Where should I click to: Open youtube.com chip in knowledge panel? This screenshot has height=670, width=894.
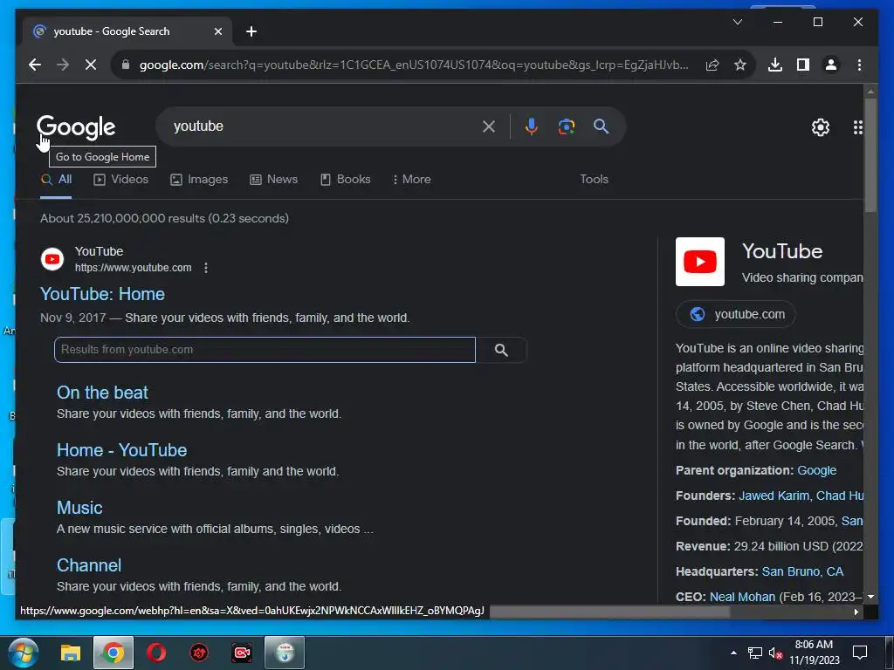(735, 314)
